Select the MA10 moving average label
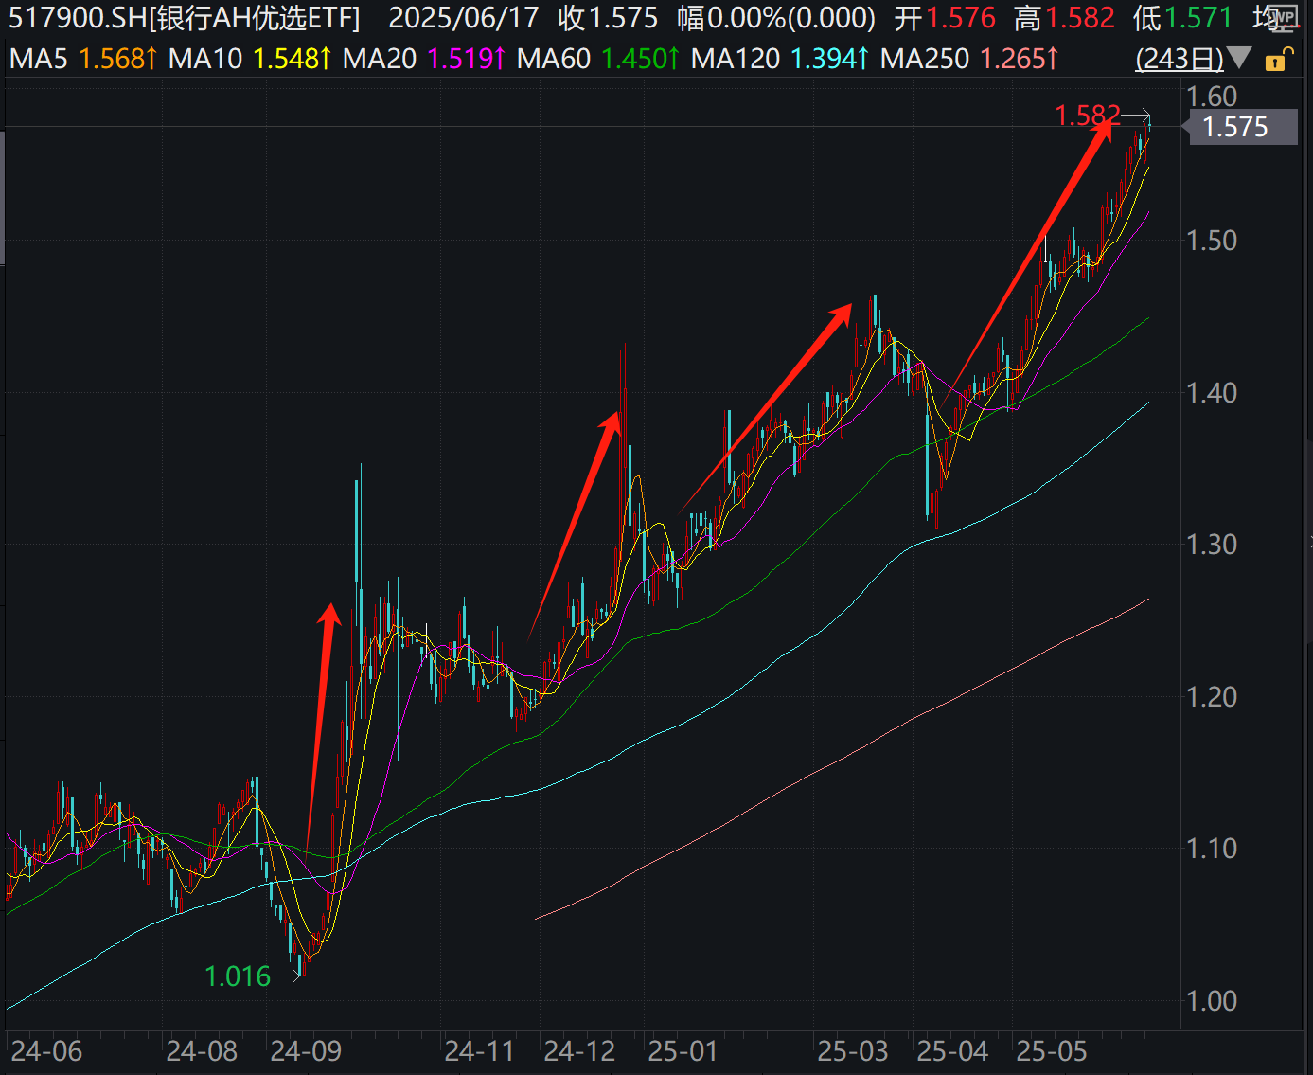1313x1075 pixels. (x=204, y=59)
